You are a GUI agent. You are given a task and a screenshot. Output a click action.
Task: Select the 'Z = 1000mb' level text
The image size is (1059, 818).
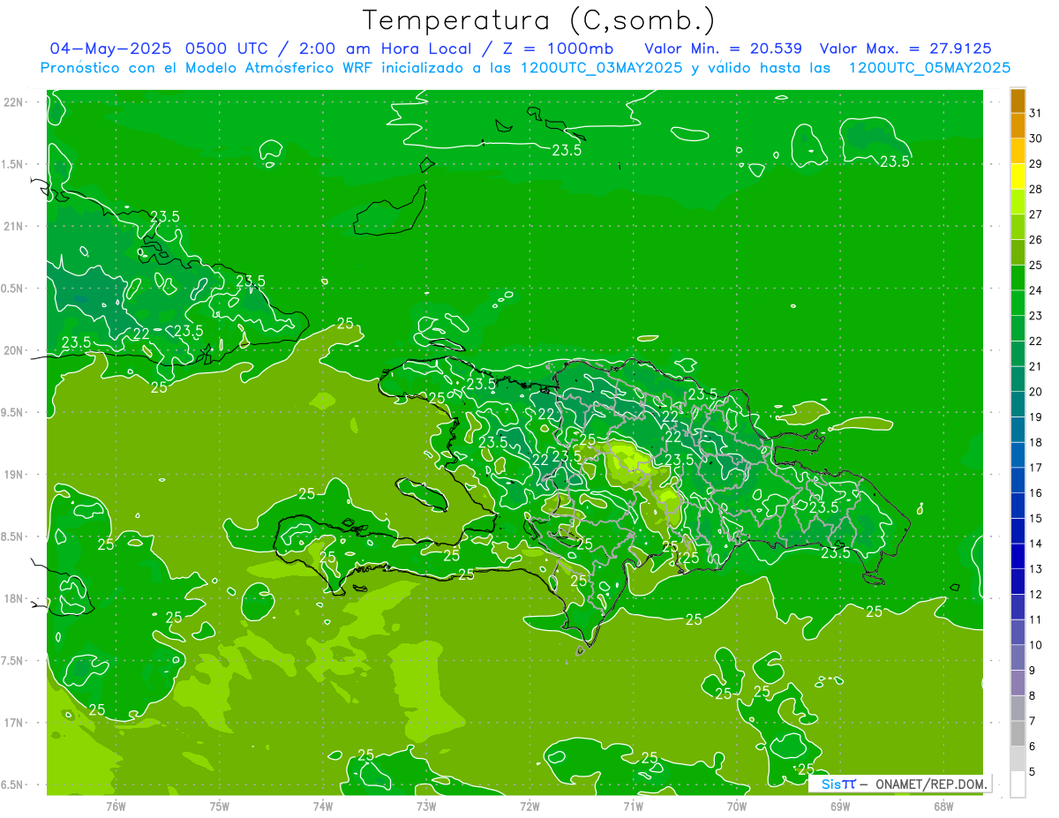pos(558,49)
